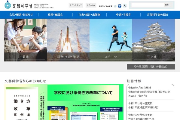The height and width of the screenshot is (120, 180).
Task: Set font size to medium (中)
Action: coord(120,6)
